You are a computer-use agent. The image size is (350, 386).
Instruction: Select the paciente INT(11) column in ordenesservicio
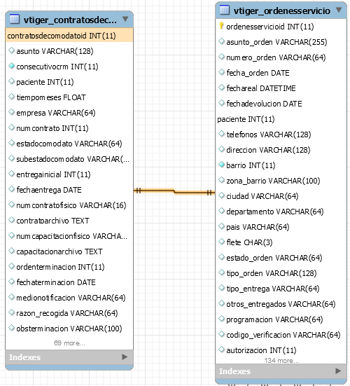[281, 119]
